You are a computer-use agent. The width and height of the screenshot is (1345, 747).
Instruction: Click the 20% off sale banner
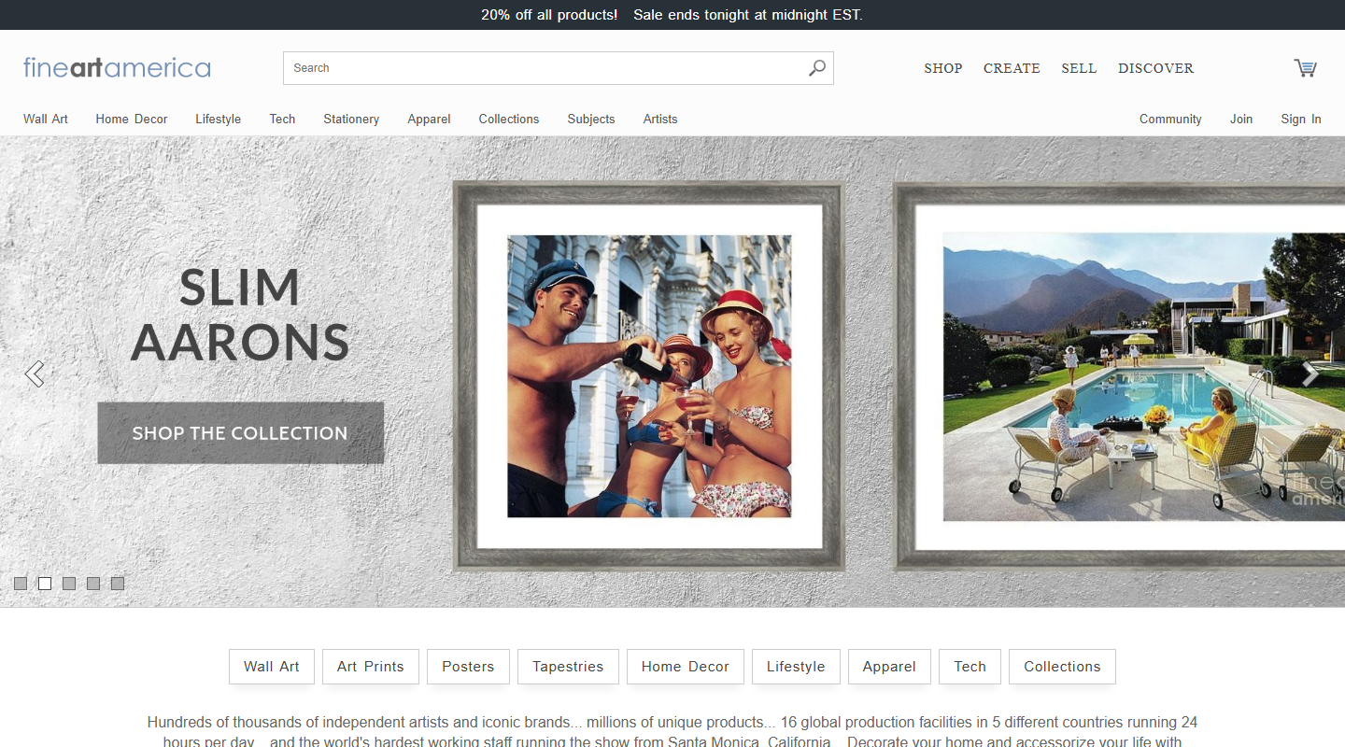click(672, 15)
